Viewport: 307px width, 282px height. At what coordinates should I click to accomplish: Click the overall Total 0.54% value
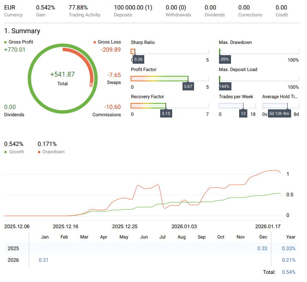click(289, 272)
